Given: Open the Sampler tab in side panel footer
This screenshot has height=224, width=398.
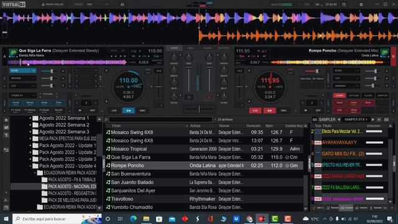Looking at the screenshot, I should [x=346, y=208].
